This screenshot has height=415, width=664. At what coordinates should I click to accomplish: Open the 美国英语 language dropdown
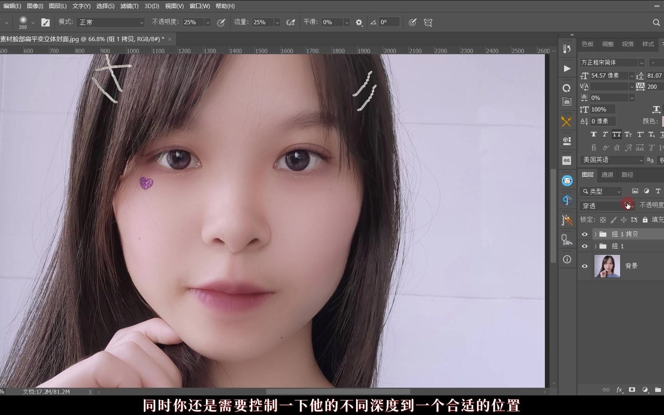[611, 160]
